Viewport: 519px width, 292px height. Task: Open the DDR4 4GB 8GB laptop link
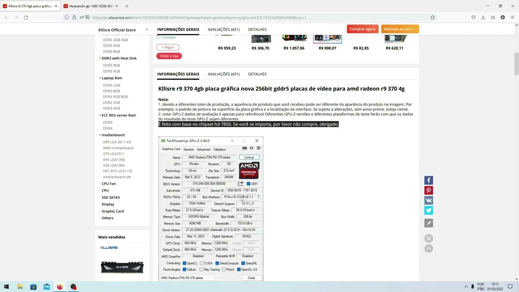(115, 97)
